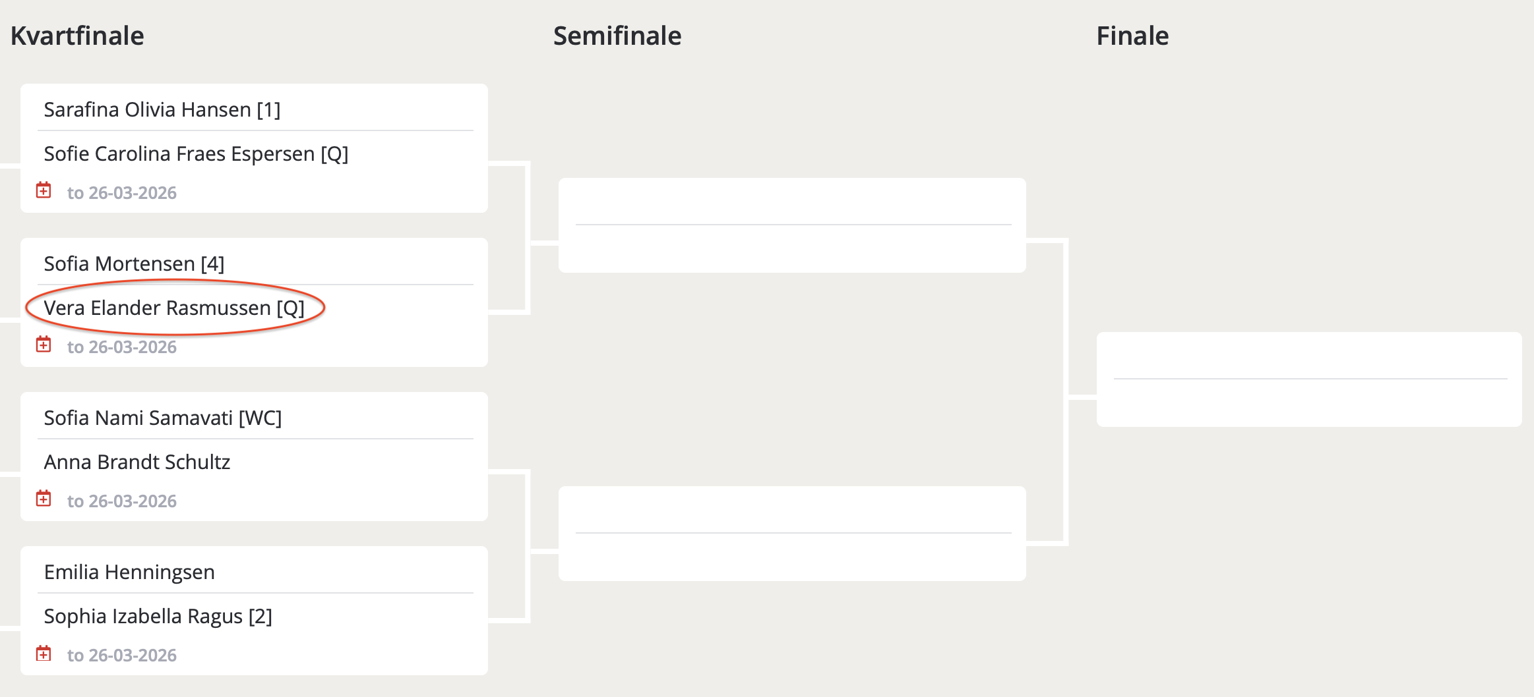
Task: Click match date below Sarafina Olivia Hansen match
Action: click(x=122, y=193)
